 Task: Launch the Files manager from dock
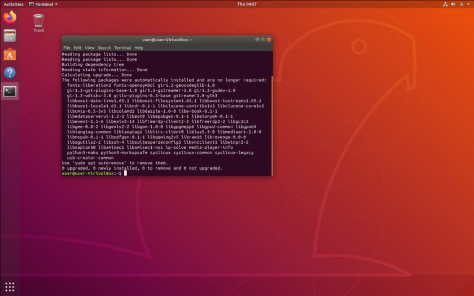tap(10, 36)
